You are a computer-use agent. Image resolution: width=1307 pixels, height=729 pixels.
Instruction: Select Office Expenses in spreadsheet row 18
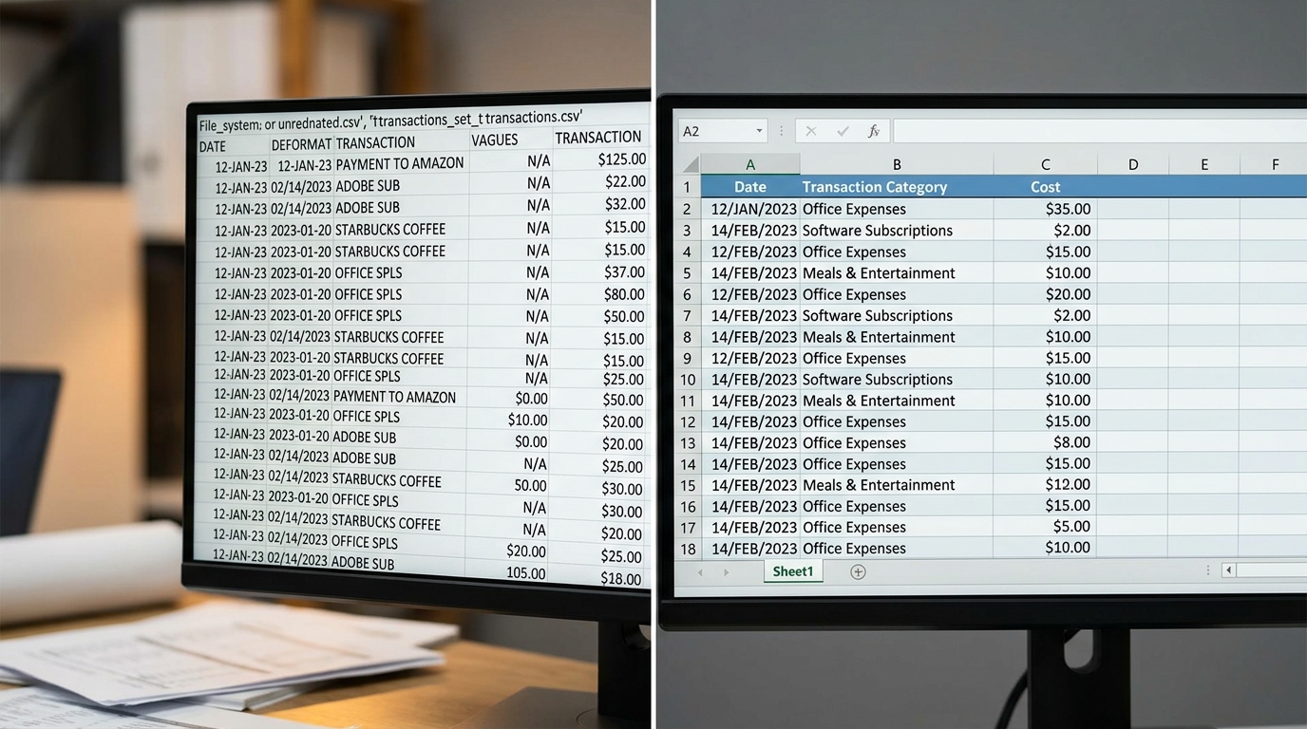tap(897, 549)
